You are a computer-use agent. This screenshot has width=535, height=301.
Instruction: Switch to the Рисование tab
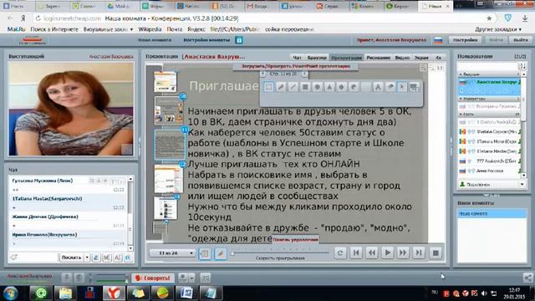point(378,58)
